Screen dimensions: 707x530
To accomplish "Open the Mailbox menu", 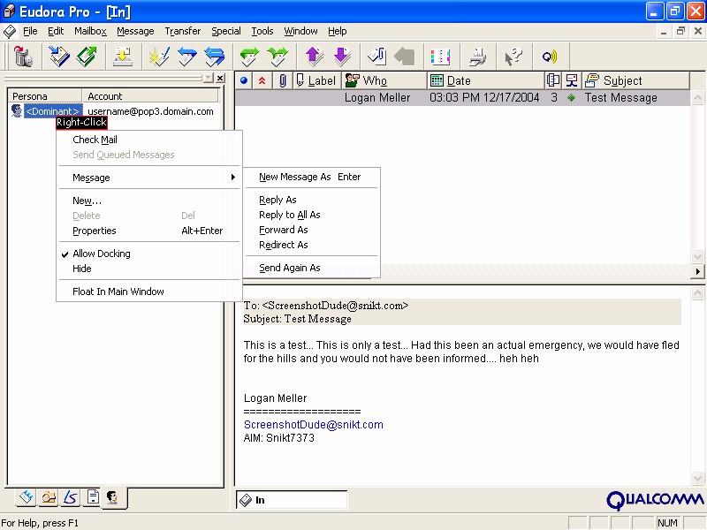I will click(x=90, y=31).
